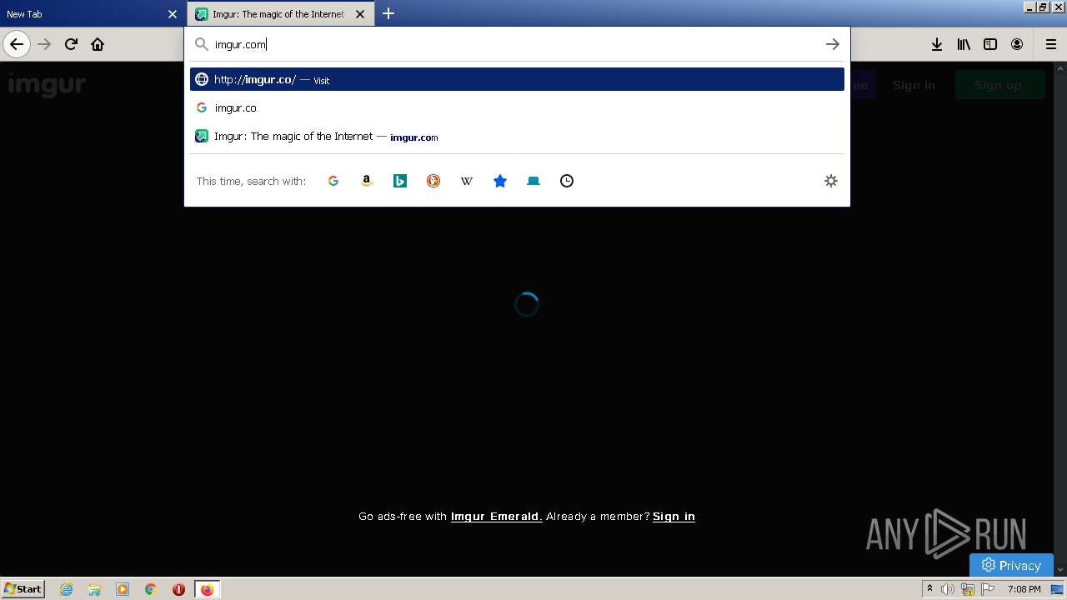Viewport: 1067px width, 600px height.
Task: Launch Chrome from taskbar
Action: click(x=151, y=589)
